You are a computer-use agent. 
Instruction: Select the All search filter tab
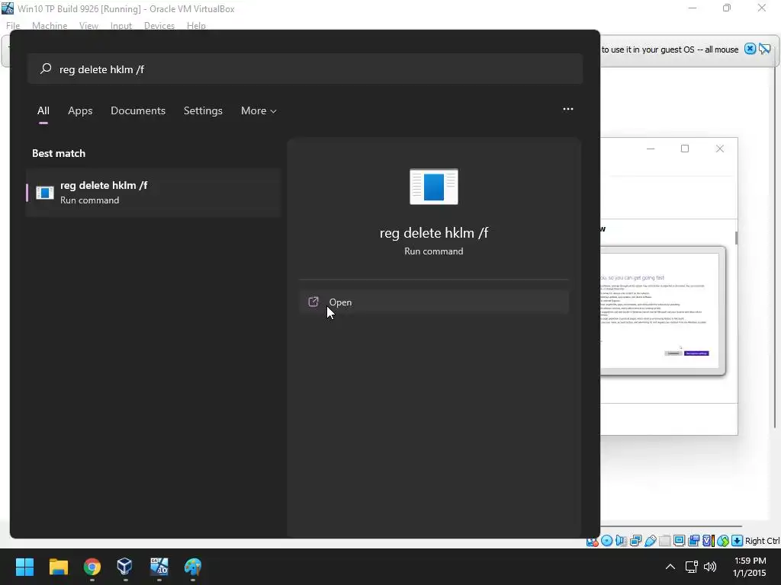tap(43, 110)
